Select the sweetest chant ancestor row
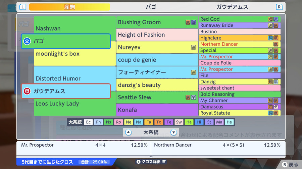 [x=240, y=88]
